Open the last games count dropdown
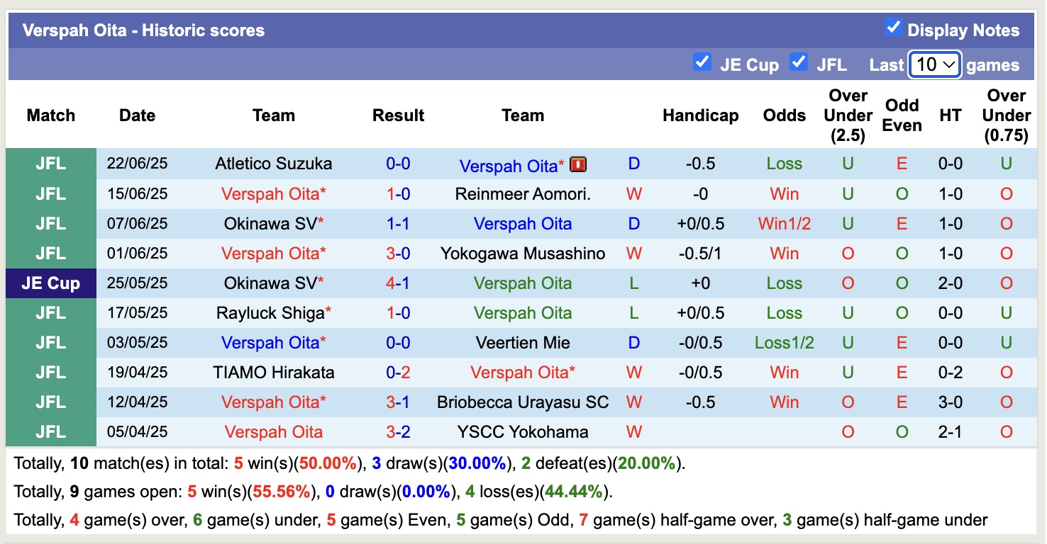Image resolution: width=1047 pixels, height=544 pixels. (x=934, y=64)
